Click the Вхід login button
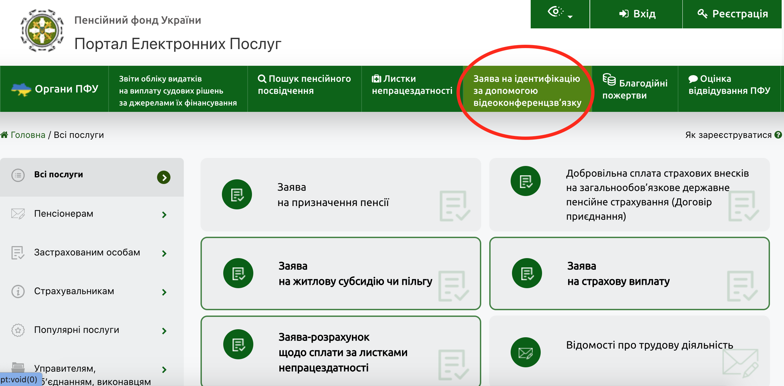The image size is (784, 386). (x=637, y=14)
